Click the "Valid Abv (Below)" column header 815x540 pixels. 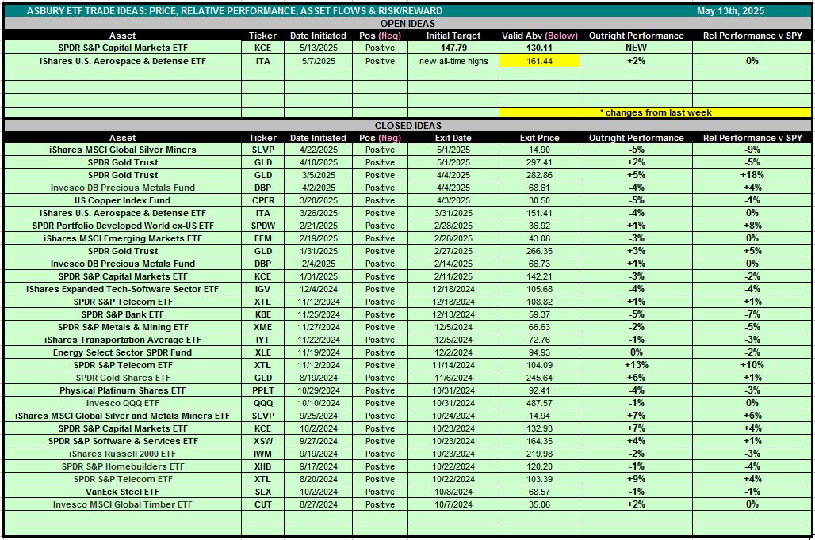tap(539, 36)
